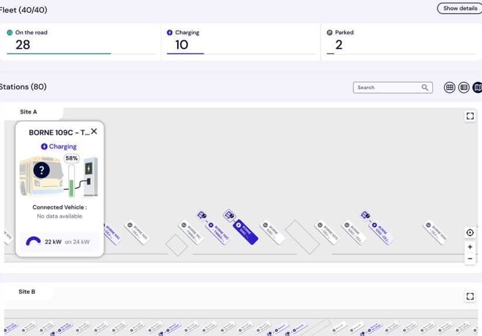Click the BORNE 109C popup title
Image resolution: width=482 pixels, height=336 pixels.
59,133
